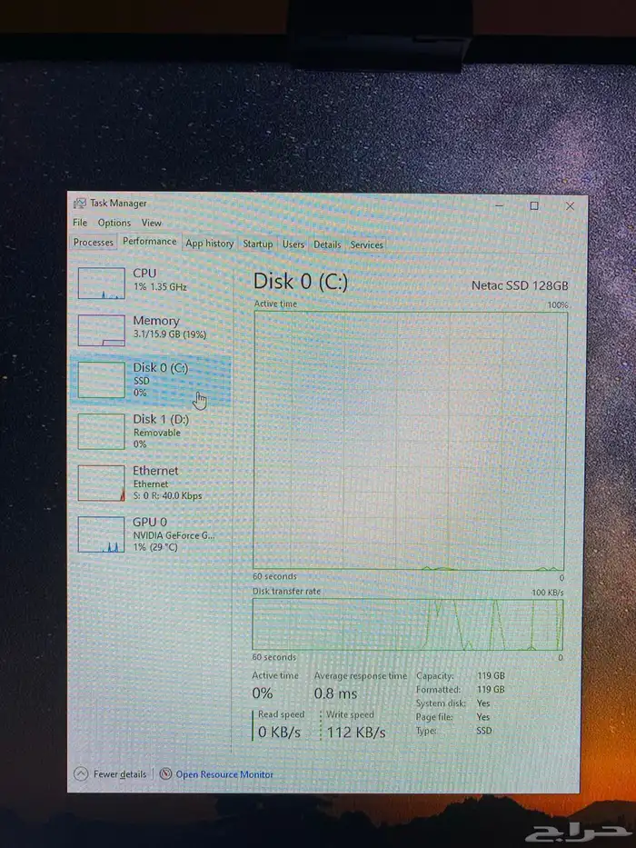The height and width of the screenshot is (848, 636).
Task: Collapse view with Fewer details arrow
Action: (80, 774)
